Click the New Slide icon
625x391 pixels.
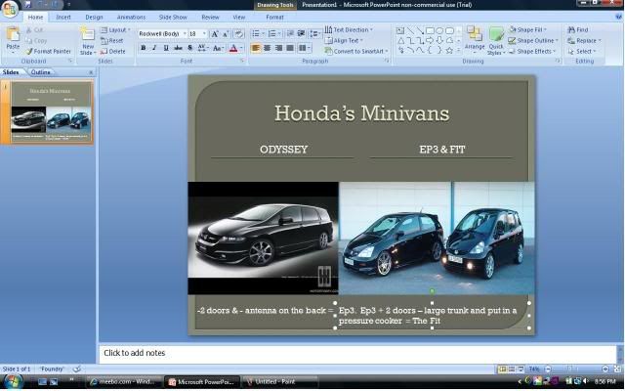(x=87, y=34)
